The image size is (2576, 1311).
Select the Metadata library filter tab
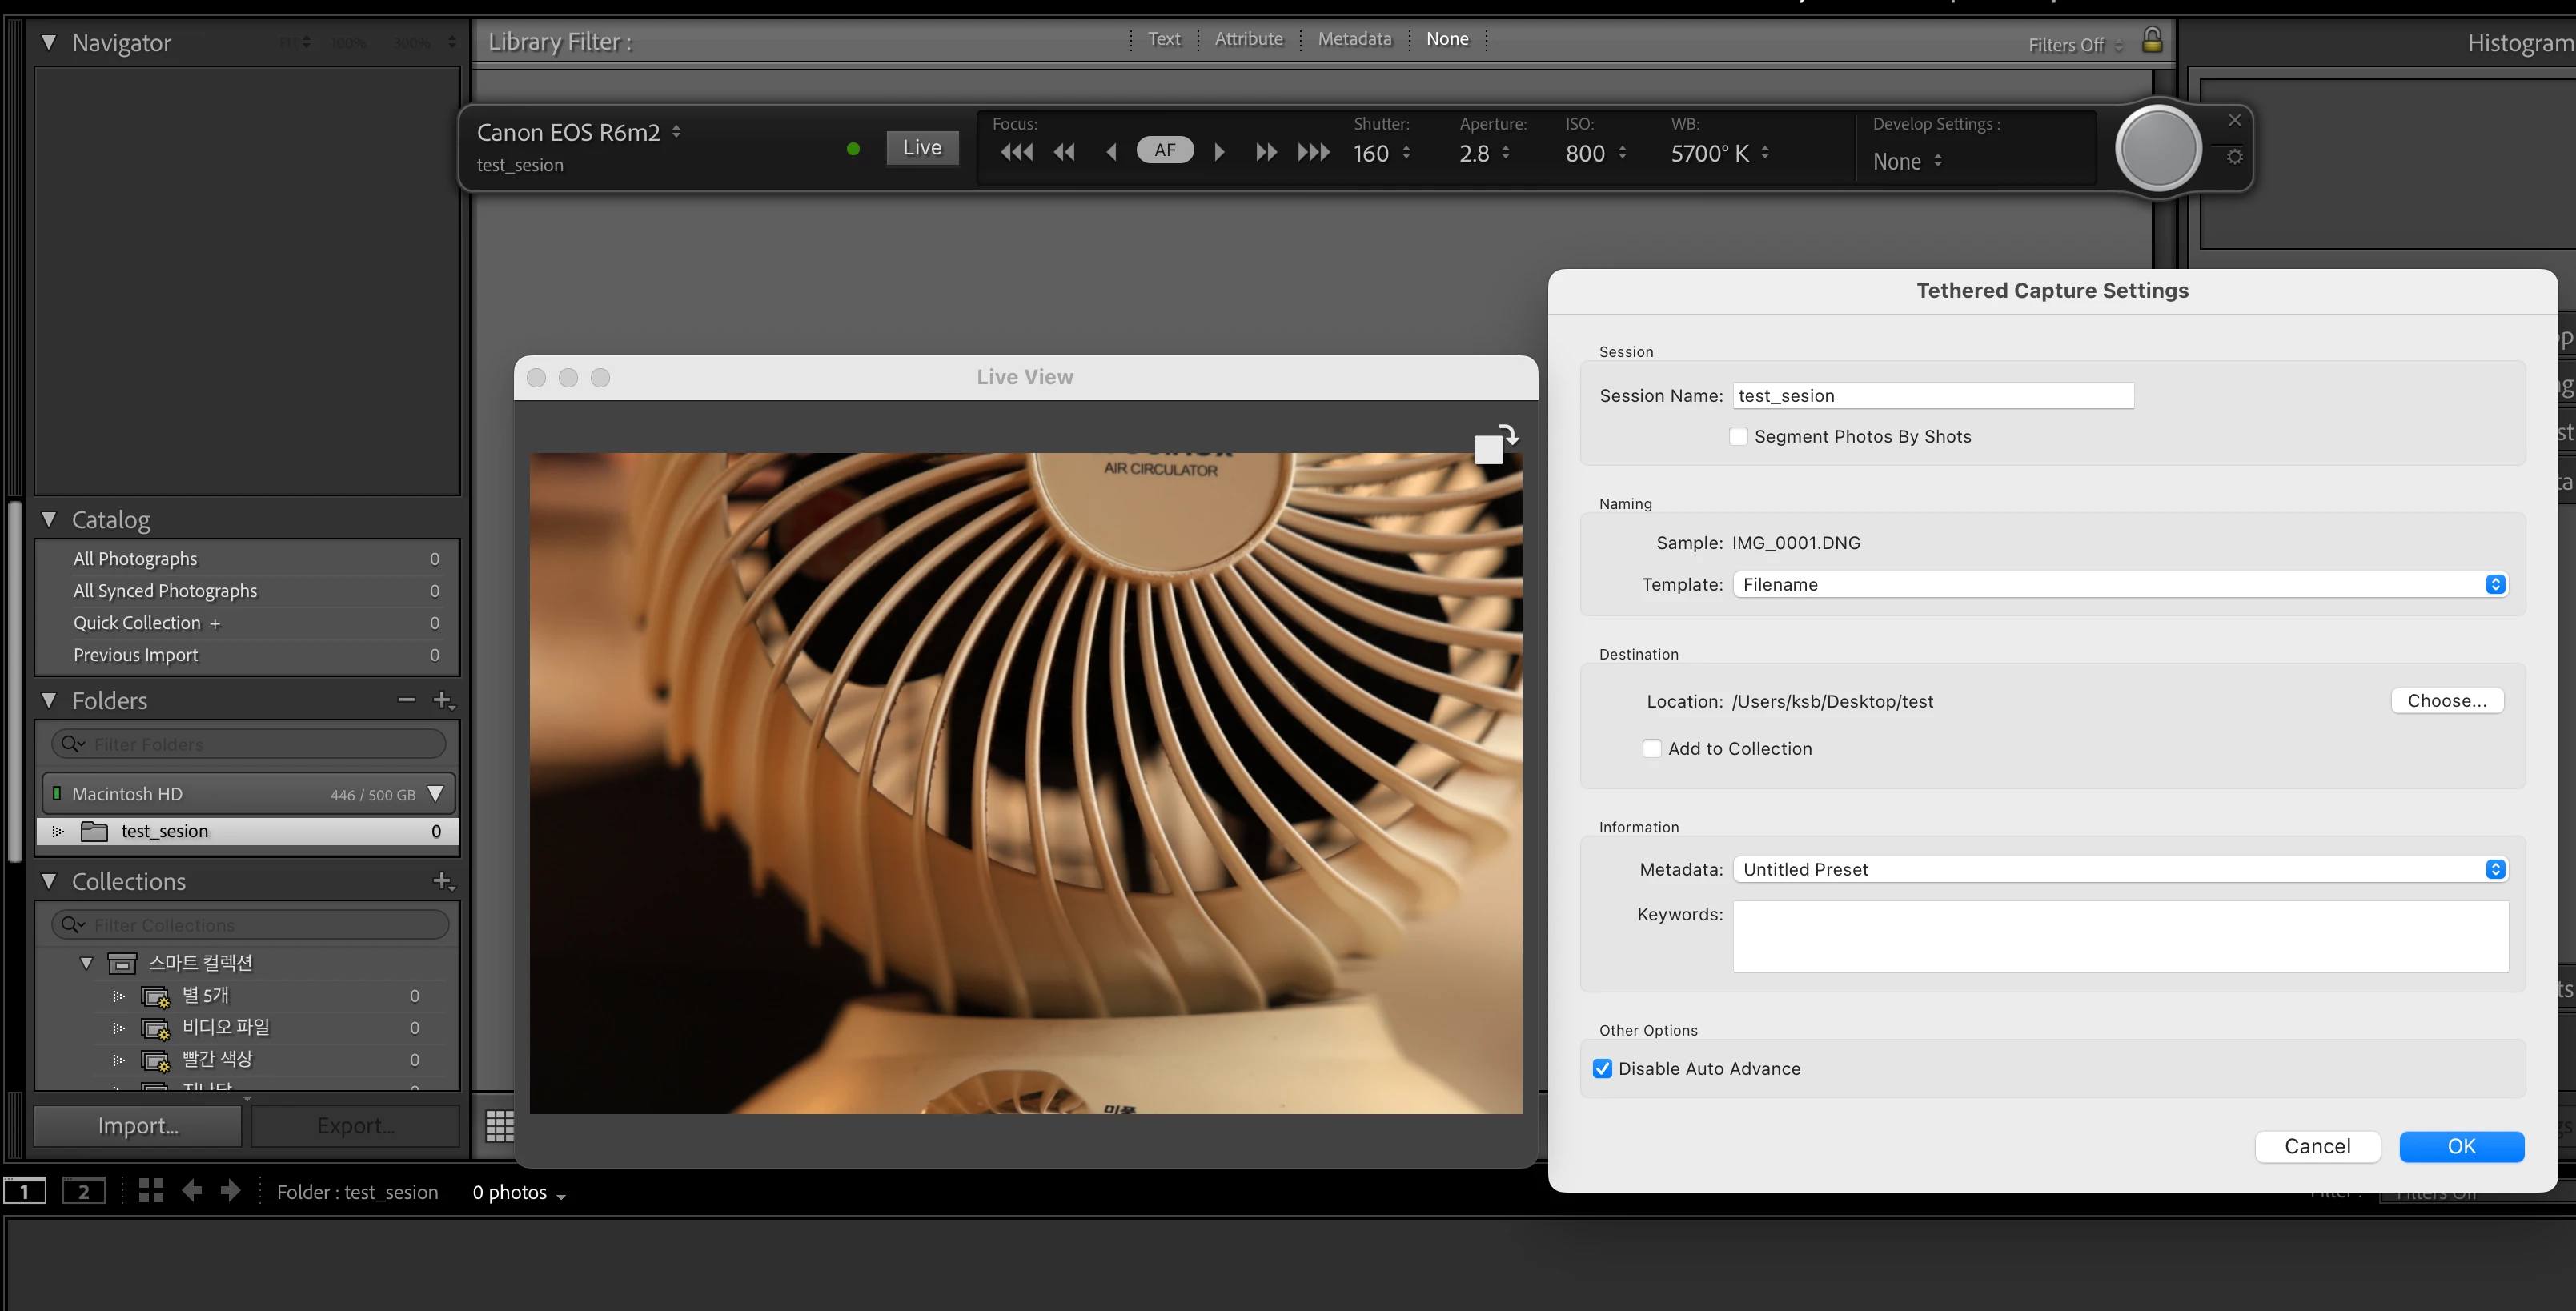[x=1354, y=39]
